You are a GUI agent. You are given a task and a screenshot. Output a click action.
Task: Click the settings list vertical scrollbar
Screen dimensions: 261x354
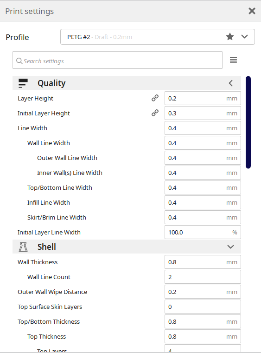tap(248, 122)
